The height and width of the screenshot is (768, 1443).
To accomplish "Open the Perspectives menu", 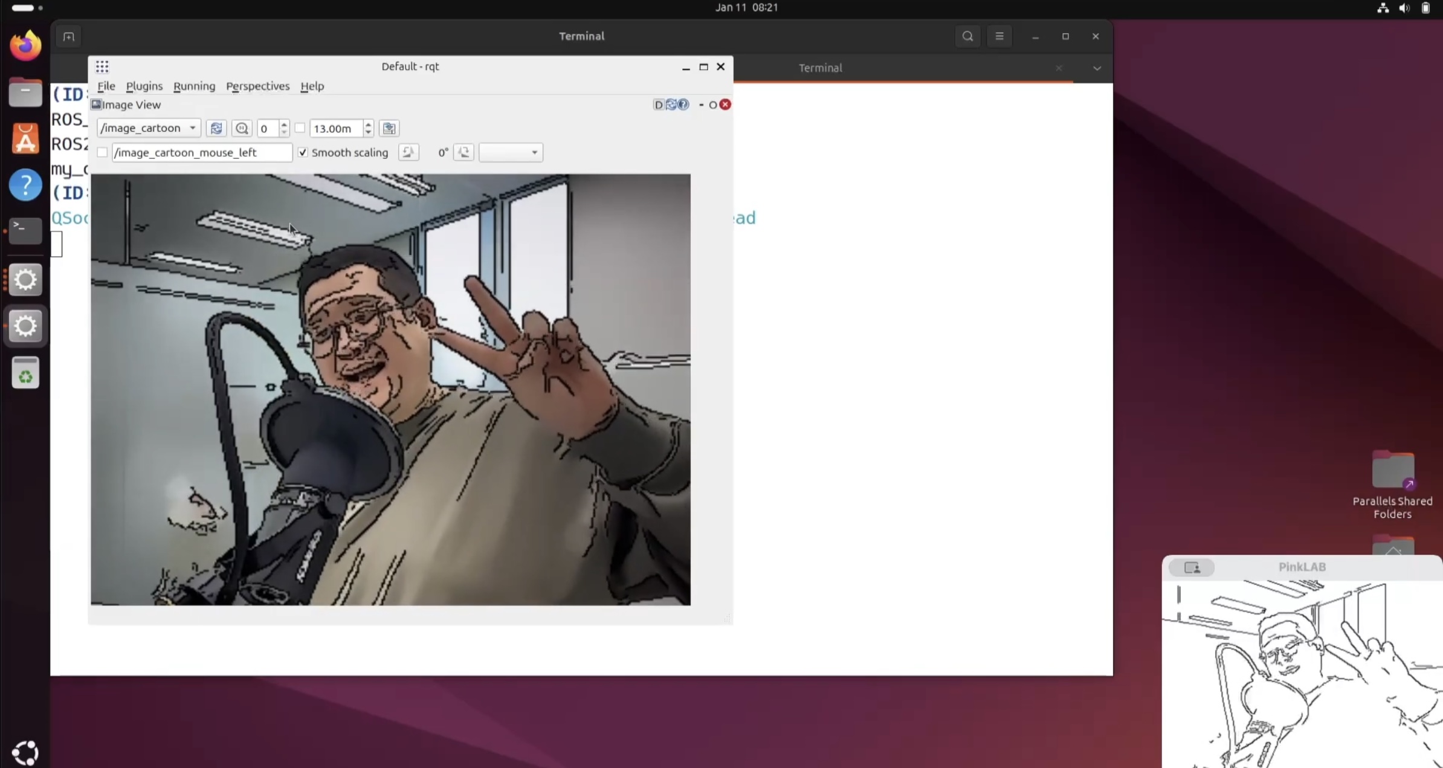I will coord(257,86).
